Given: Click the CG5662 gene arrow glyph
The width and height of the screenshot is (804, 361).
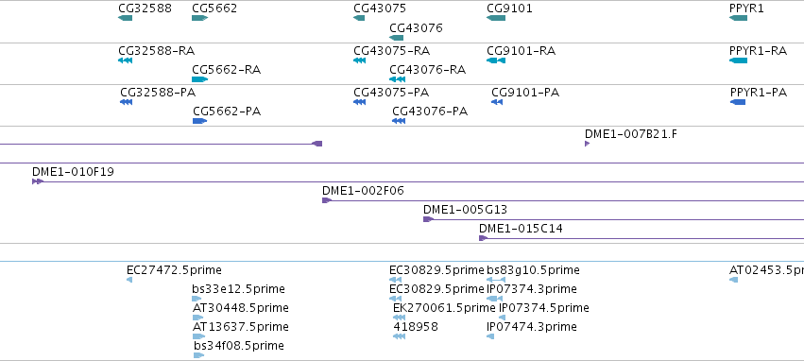Looking at the screenshot, I should tap(199, 18).
